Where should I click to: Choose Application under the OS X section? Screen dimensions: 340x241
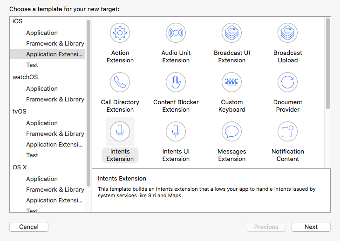click(42, 179)
